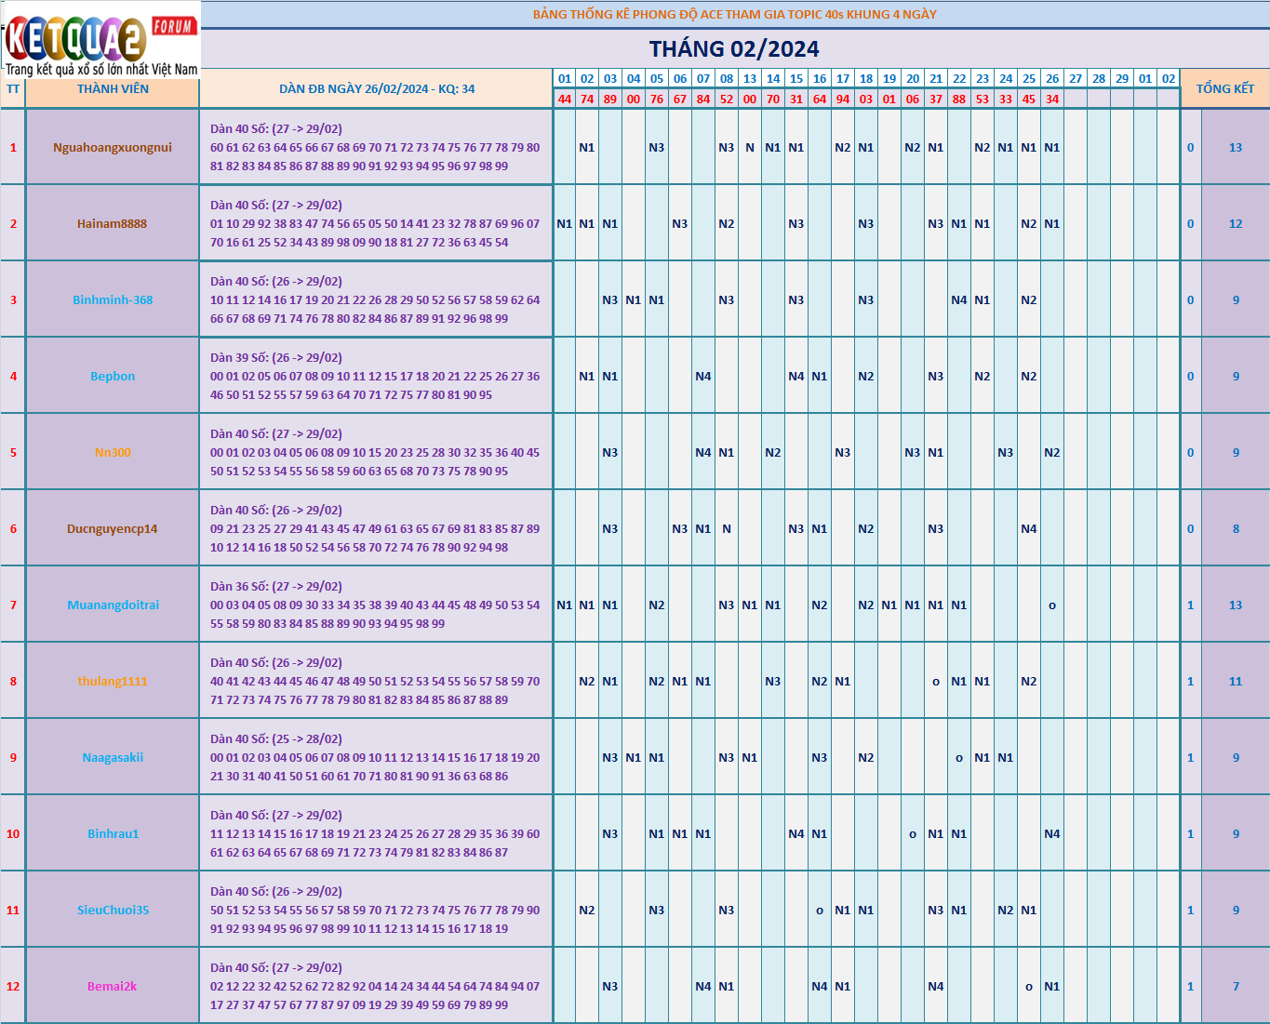Click the red result number 44

point(565,99)
